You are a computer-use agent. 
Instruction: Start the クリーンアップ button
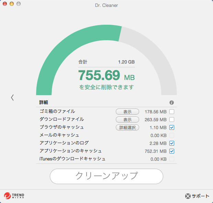coord(106,176)
